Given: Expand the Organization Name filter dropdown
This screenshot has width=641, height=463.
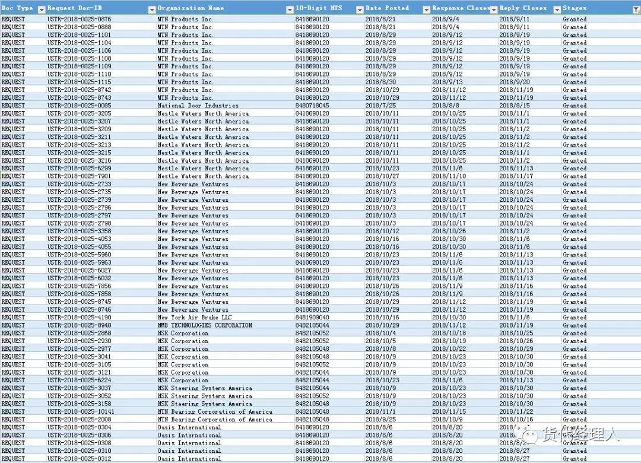Looking at the screenshot, I should [290, 9].
